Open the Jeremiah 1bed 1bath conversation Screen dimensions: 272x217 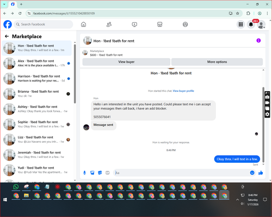point(37,155)
